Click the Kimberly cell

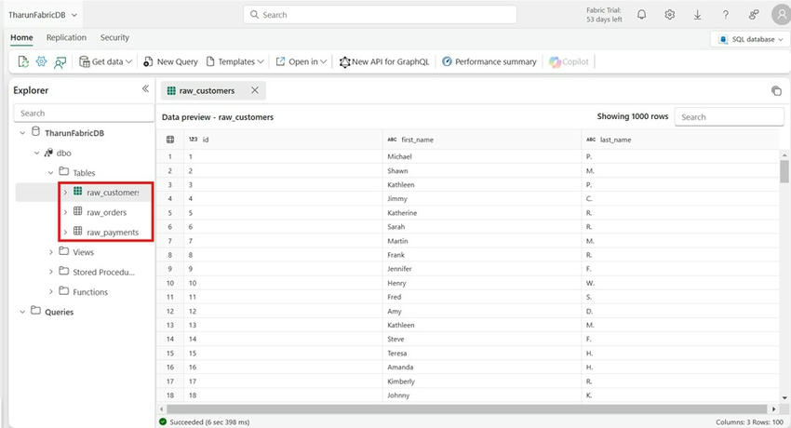(482, 381)
